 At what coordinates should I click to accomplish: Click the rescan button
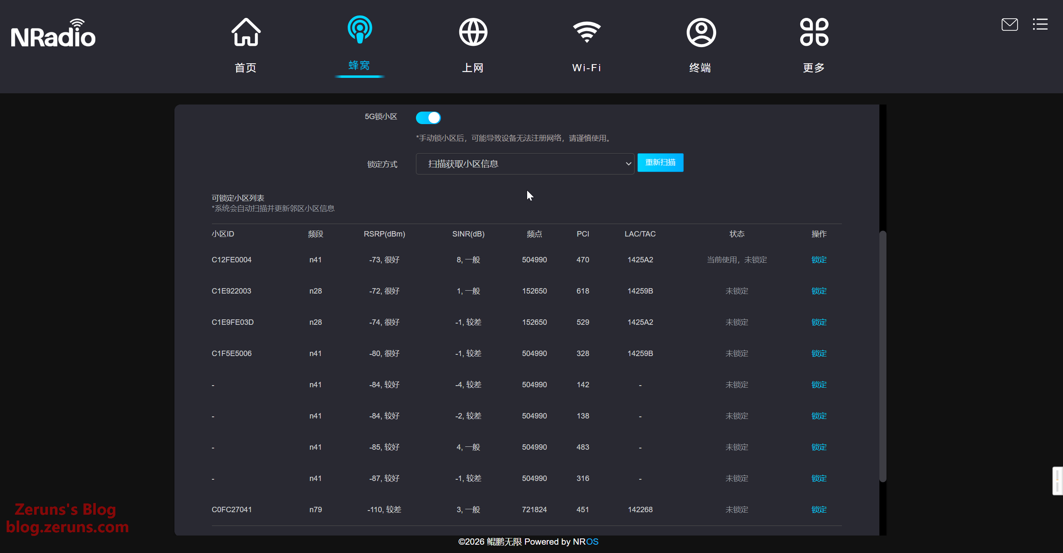[660, 162]
